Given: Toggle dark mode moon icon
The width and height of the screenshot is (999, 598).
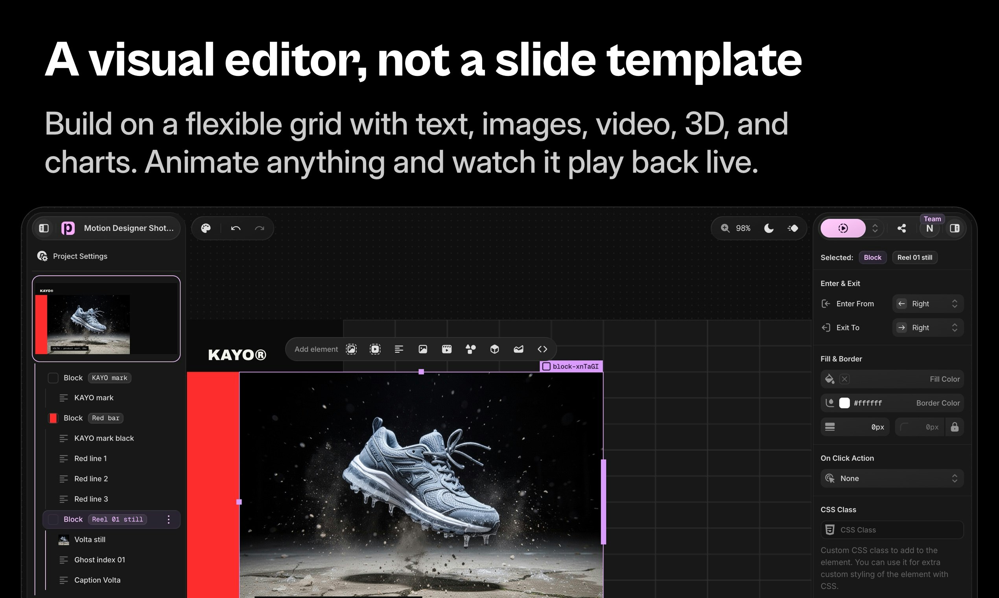Looking at the screenshot, I should 769,228.
